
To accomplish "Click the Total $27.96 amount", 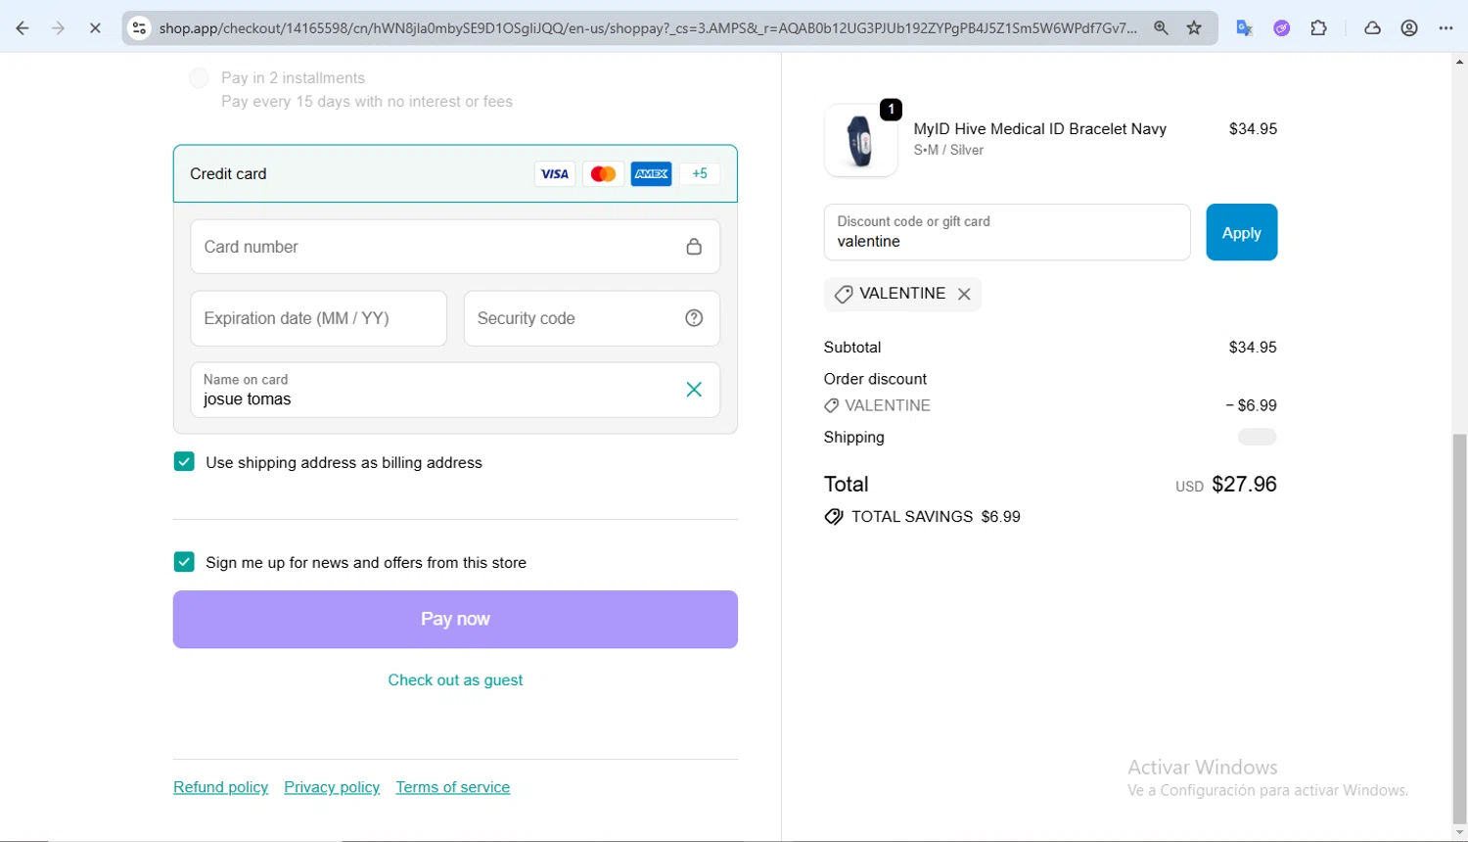I will [x=1244, y=484].
